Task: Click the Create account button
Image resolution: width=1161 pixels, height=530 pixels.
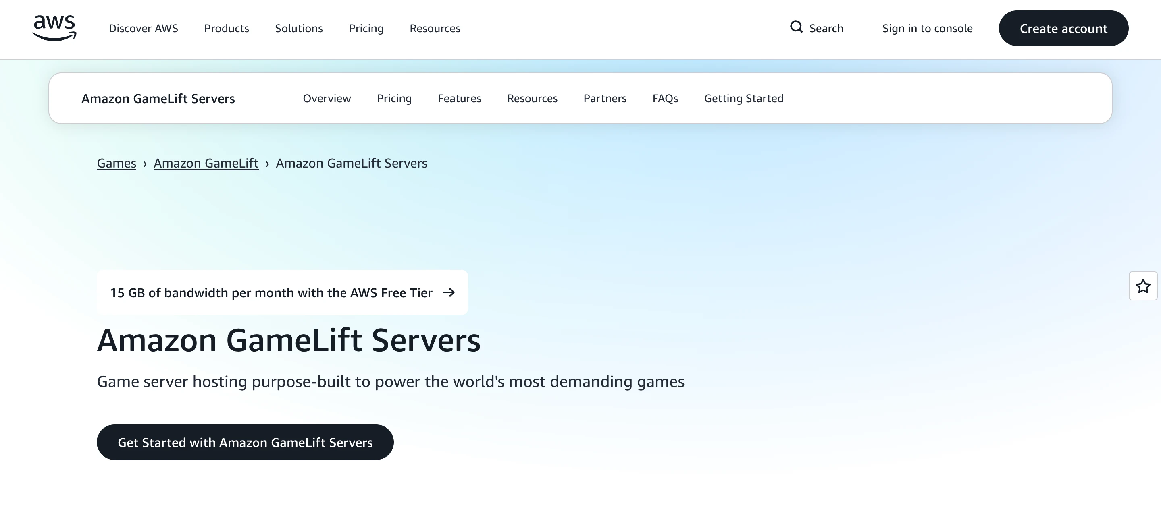Action: 1064,28
